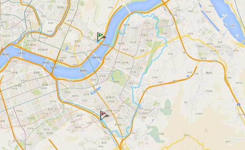Click the 하남시 city label
Screen dimensions: 245x150
pyautogui.click(x=209, y=73)
